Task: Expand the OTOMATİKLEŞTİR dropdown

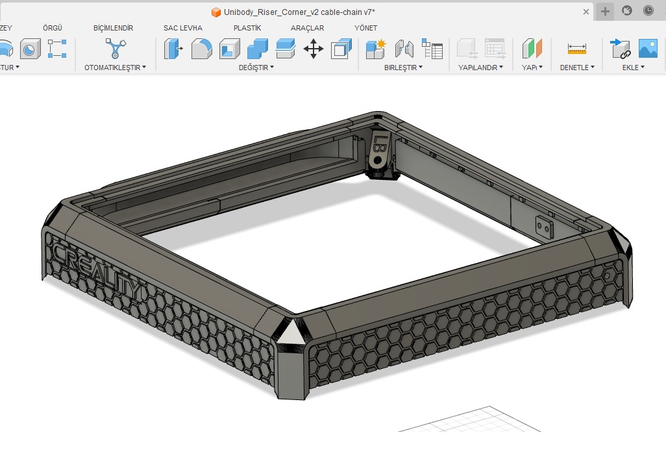Action: (115, 68)
